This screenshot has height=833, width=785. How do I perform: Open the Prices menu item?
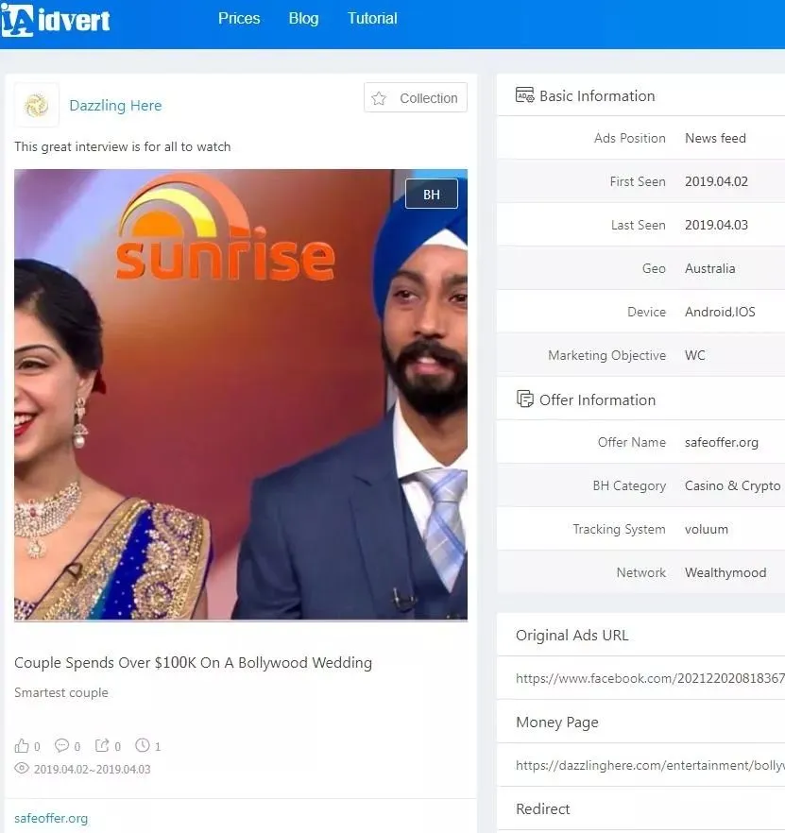(x=239, y=19)
